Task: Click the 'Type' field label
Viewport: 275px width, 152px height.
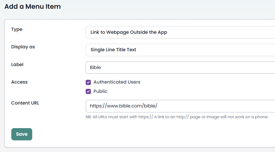Action: pyautogui.click(x=17, y=29)
